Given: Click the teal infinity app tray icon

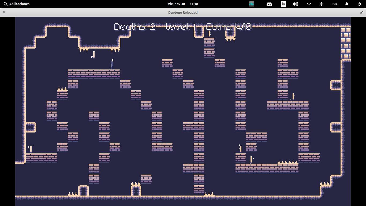Looking at the screenshot, I should 251,4.
